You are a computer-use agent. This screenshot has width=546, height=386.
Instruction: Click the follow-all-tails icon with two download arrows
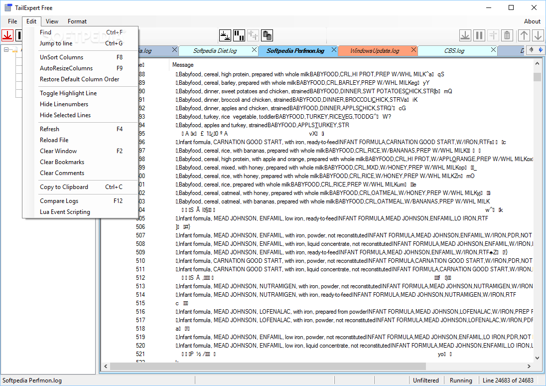[x=225, y=35]
